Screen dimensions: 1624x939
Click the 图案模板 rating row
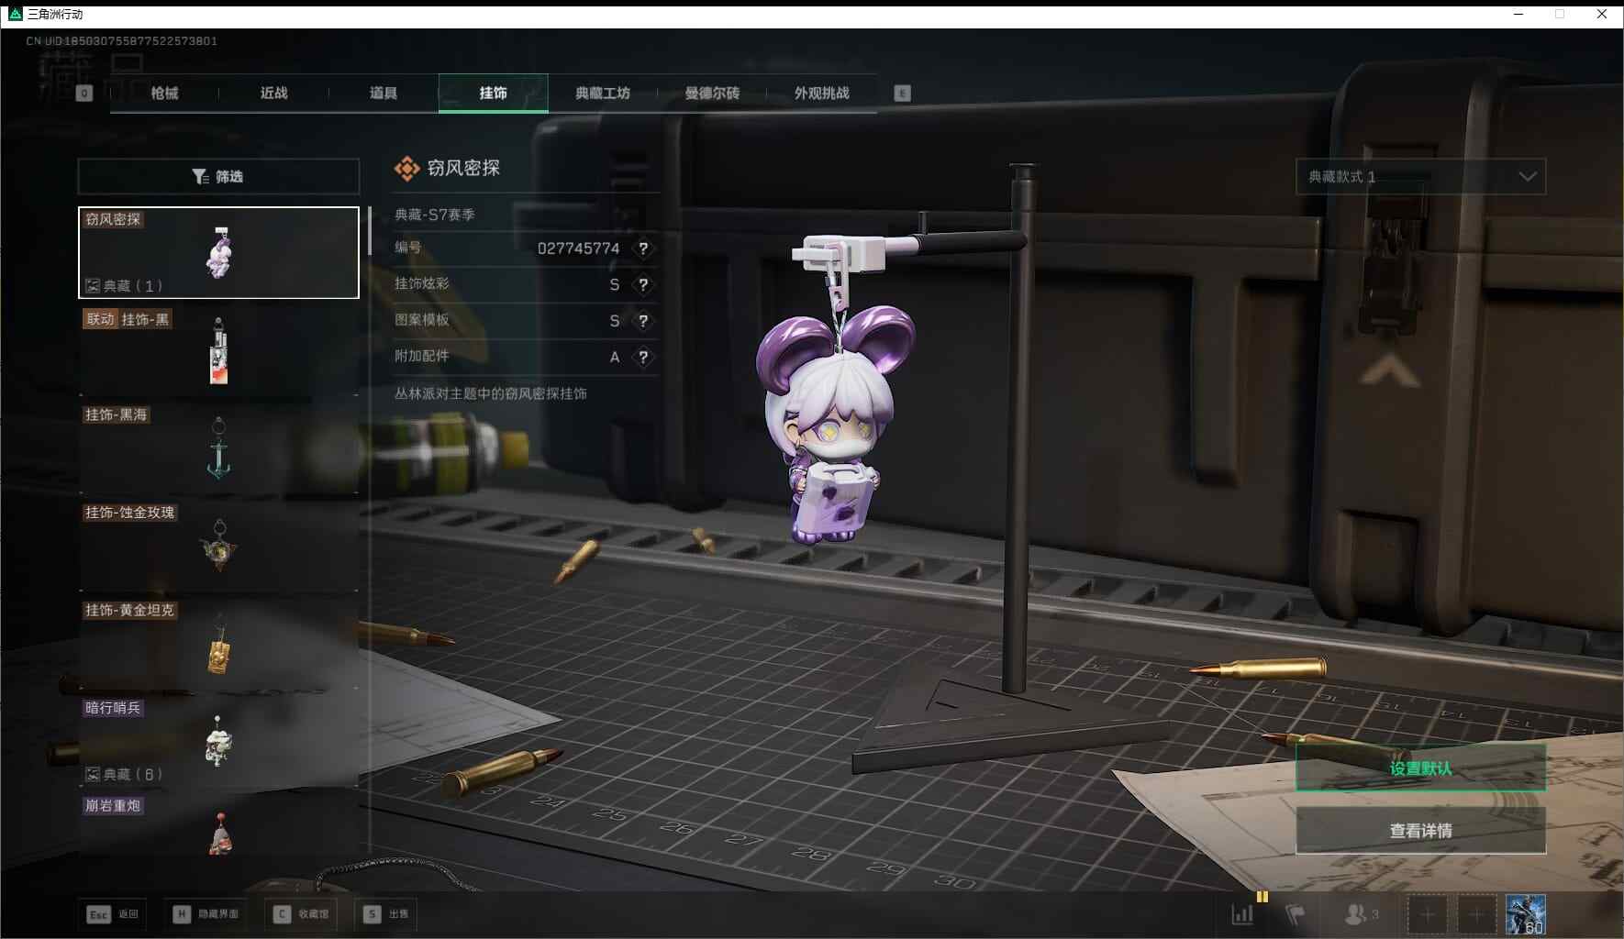(526, 321)
